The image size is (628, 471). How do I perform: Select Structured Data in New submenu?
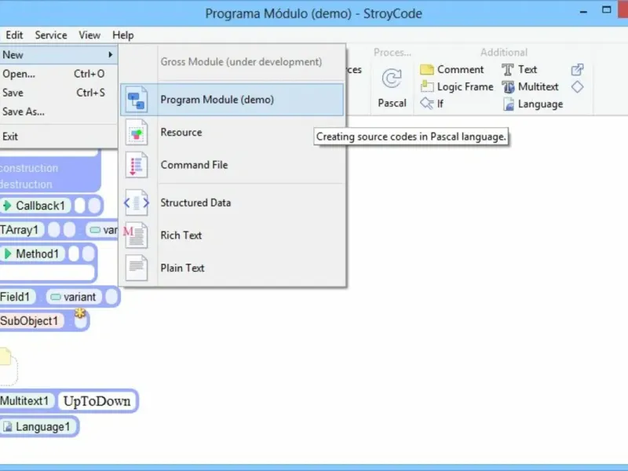[232, 203]
